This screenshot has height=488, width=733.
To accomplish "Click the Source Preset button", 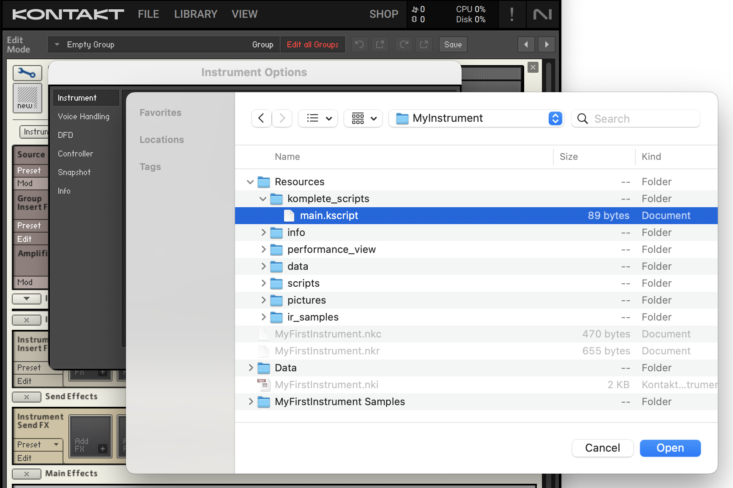I will click(x=30, y=170).
